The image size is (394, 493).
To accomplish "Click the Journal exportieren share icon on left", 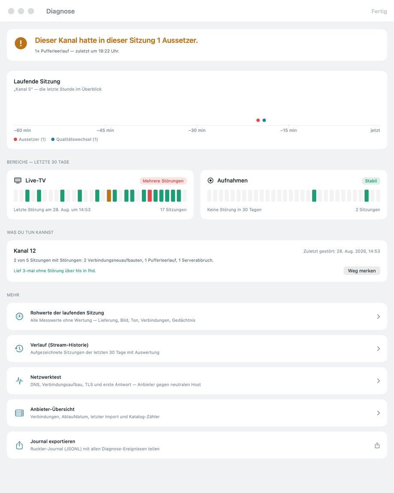I will 19,445.
